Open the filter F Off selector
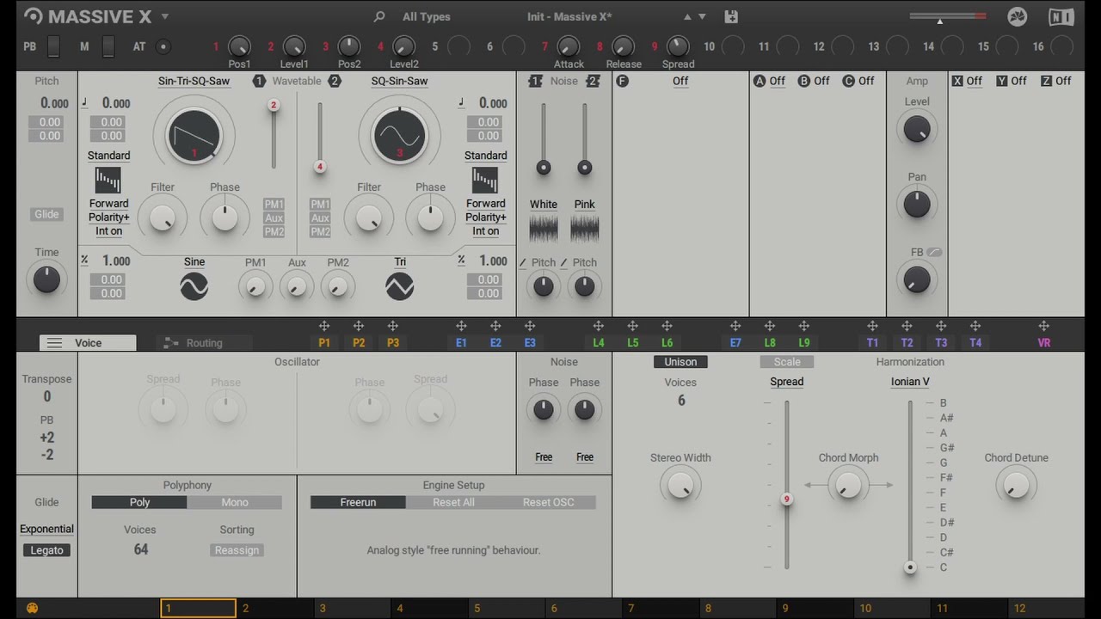Viewport: 1101px width, 619px height. tap(680, 81)
